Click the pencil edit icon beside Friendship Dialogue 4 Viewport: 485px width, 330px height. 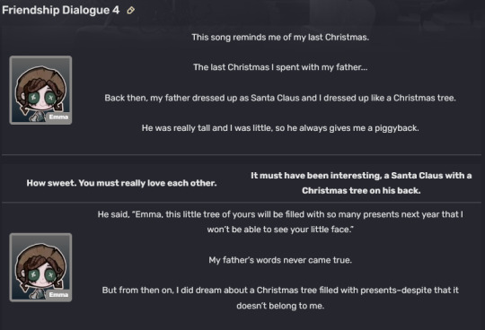pyautogui.click(x=131, y=11)
